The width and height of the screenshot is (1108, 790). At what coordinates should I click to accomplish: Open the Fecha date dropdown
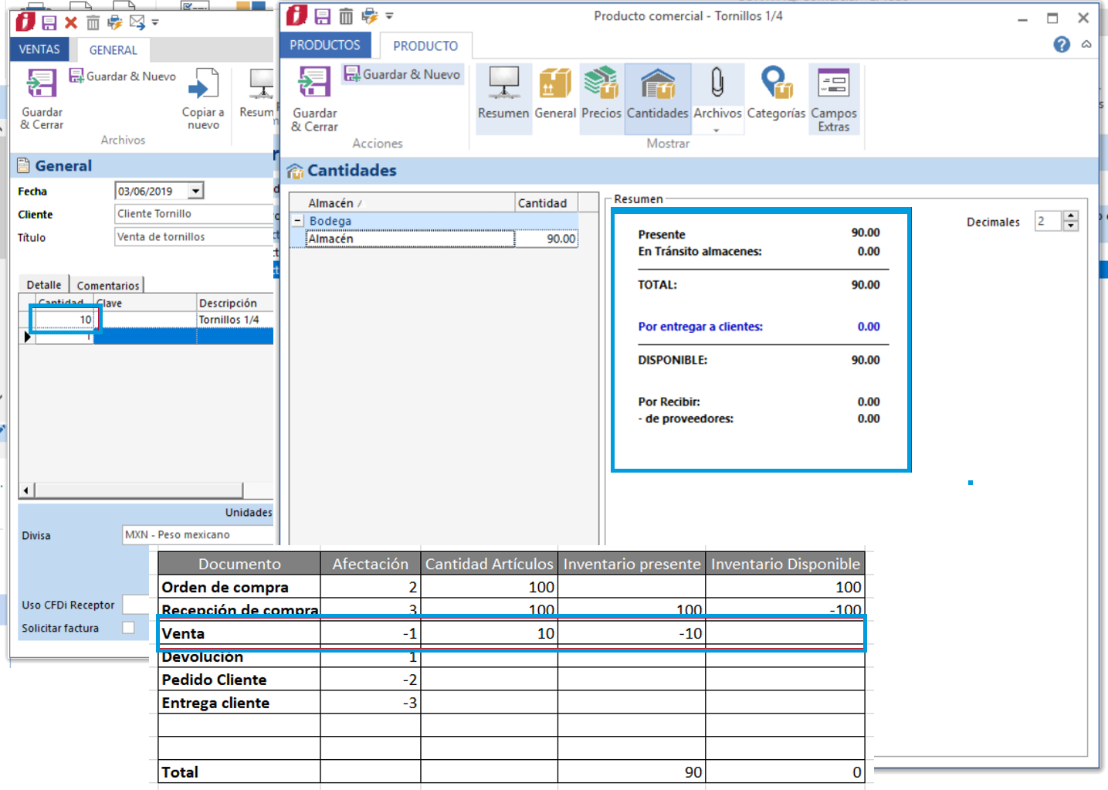pos(196,191)
